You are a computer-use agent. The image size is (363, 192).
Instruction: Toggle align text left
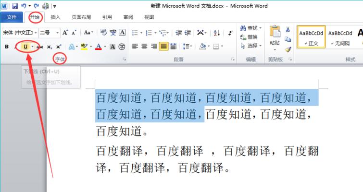pyautogui.click(x=135, y=47)
